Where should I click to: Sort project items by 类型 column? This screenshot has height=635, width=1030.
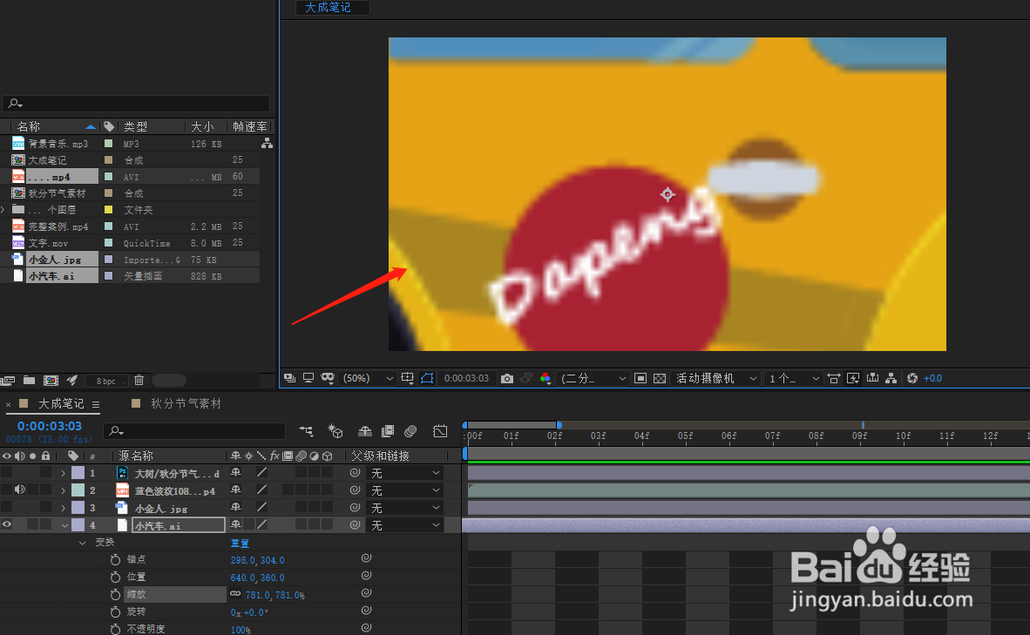[x=135, y=126]
